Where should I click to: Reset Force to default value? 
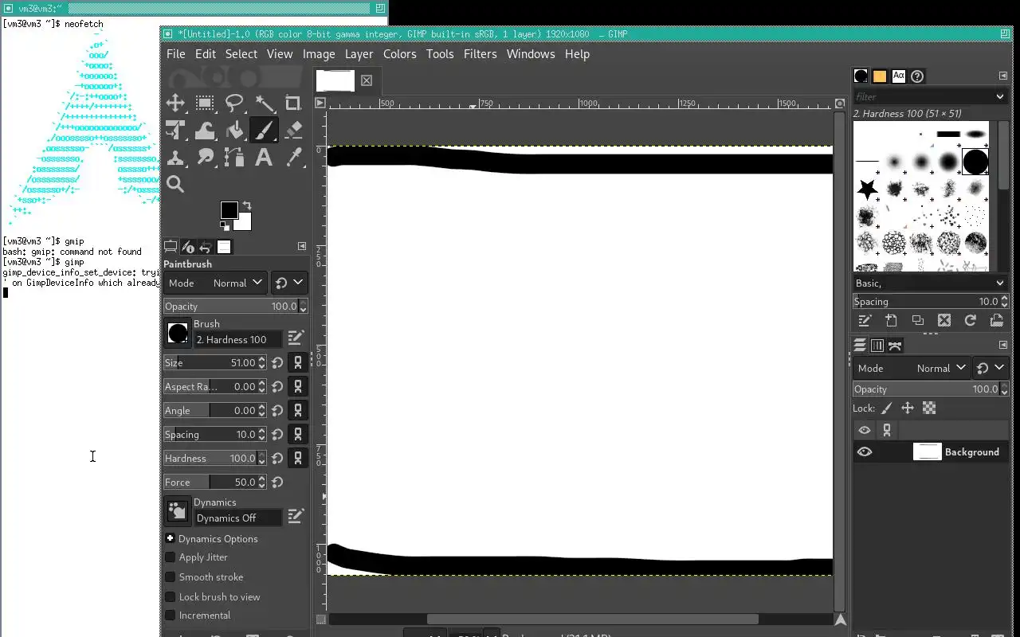point(277,482)
